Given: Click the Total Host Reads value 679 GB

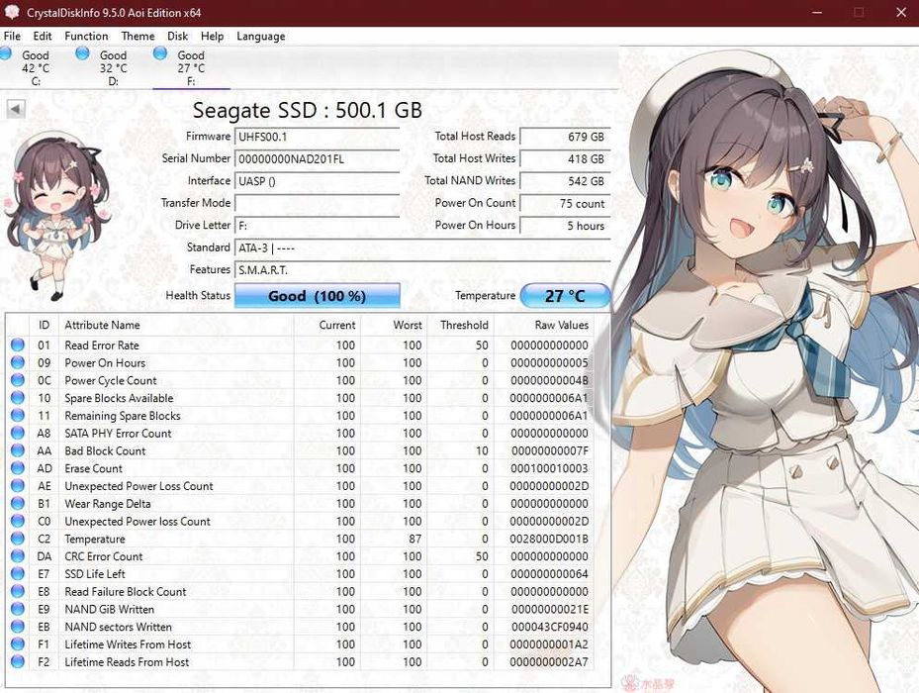Looking at the screenshot, I should click(565, 137).
